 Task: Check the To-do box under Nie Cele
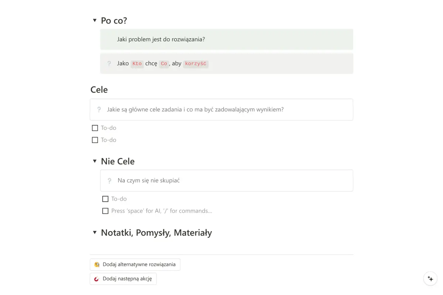(105, 199)
